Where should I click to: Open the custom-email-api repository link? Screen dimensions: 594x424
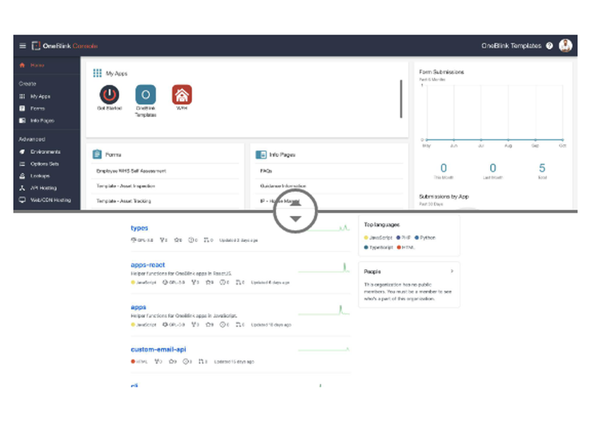pyautogui.click(x=159, y=349)
